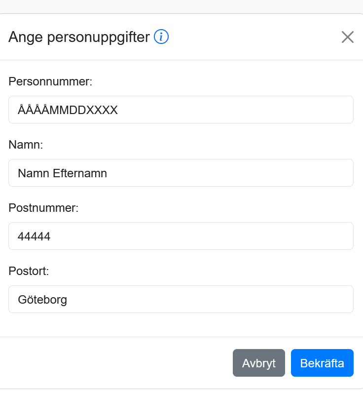
Task: Cancel with the Avbryt button
Action: tap(259, 363)
